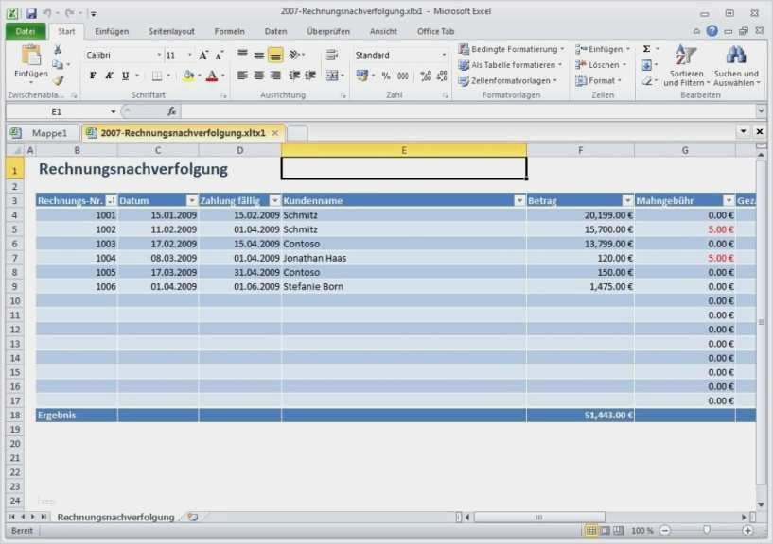Viewport: 773px width, 544px height.
Task: Click the font color A icon
Action: [212, 76]
